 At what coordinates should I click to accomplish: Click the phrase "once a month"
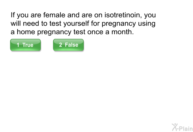[x=110, y=32]
